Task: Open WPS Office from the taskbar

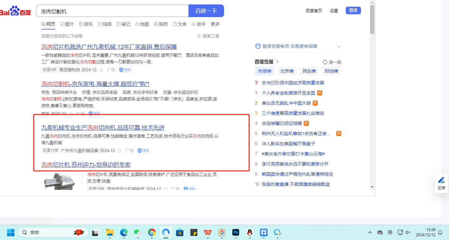Action: click(x=208, y=232)
